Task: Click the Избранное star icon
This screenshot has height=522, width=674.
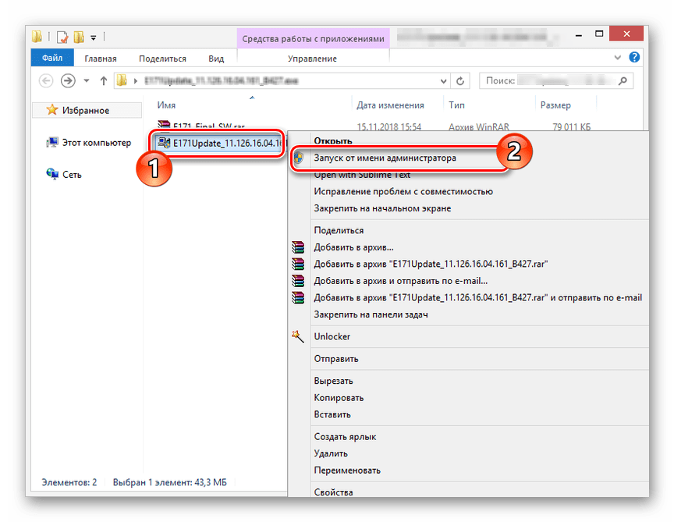Action: point(51,110)
